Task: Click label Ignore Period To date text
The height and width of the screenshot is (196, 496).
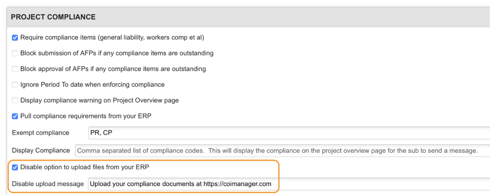Action: [93, 84]
